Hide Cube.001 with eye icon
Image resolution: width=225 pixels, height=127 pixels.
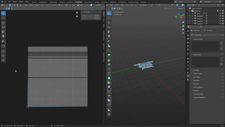pos(220,16)
